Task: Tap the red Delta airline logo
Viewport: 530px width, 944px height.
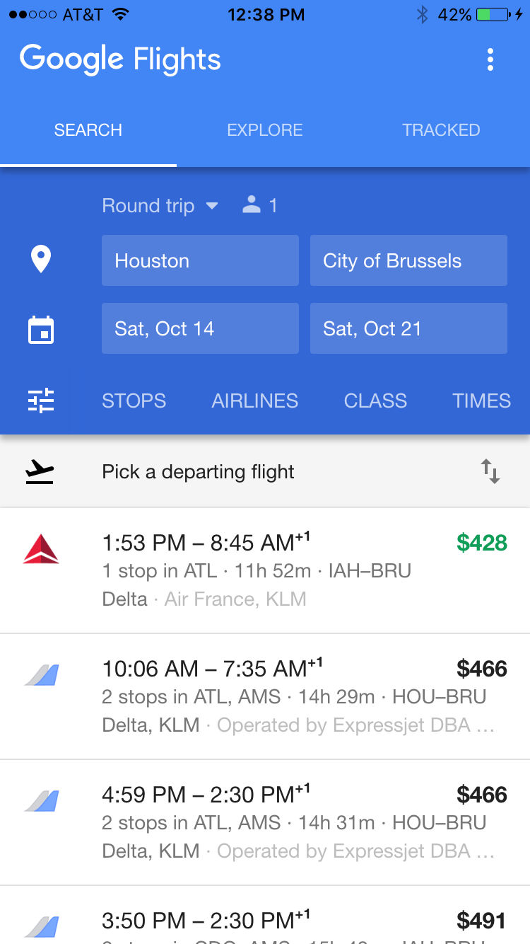Action: (40, 550)
